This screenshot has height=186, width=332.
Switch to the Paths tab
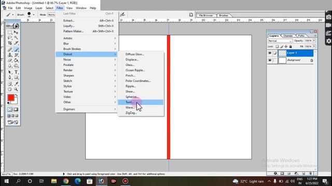(x=301, y=36)
